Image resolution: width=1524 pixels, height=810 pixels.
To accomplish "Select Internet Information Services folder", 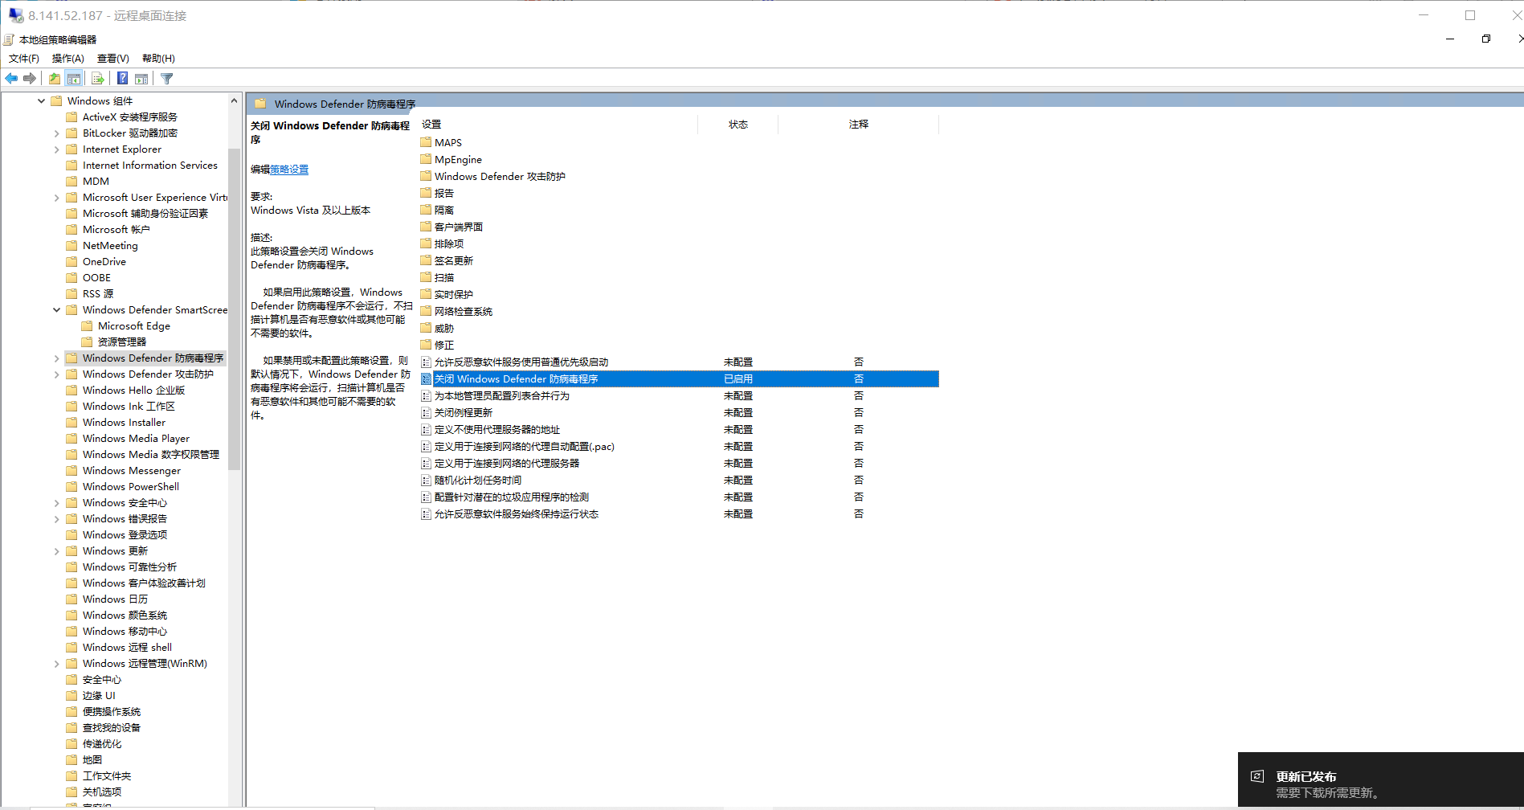I will pos(149,166).
